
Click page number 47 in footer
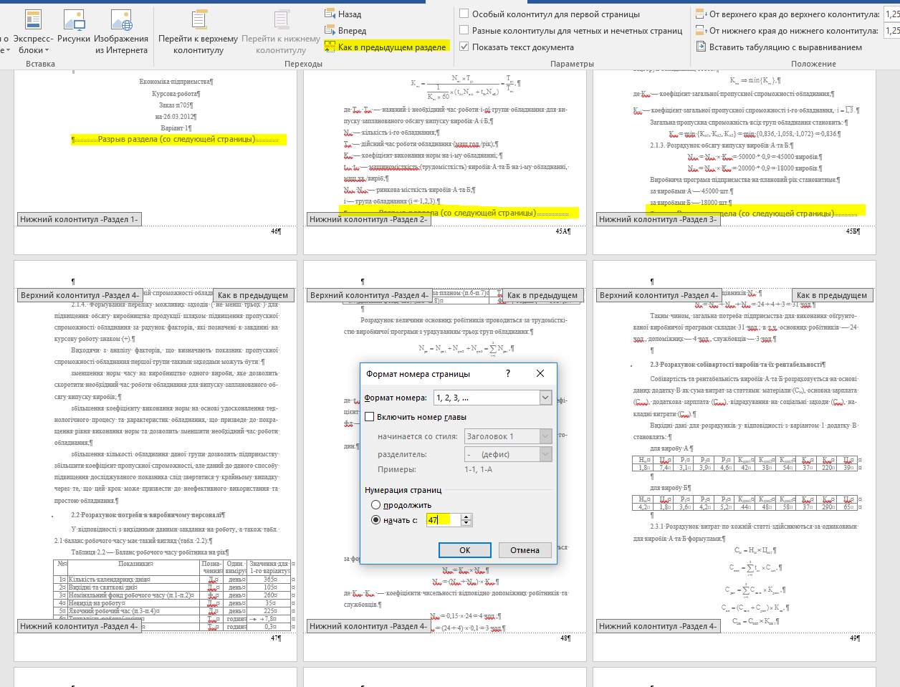[276, 638]
